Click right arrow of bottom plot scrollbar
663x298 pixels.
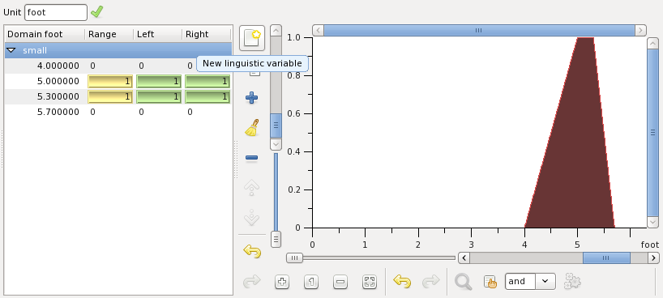[x=654, y=258]
